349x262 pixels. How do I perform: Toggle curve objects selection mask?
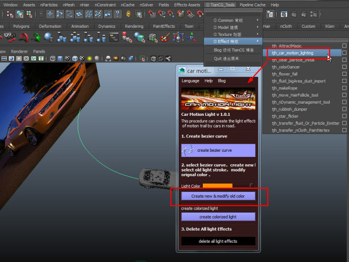69,14
